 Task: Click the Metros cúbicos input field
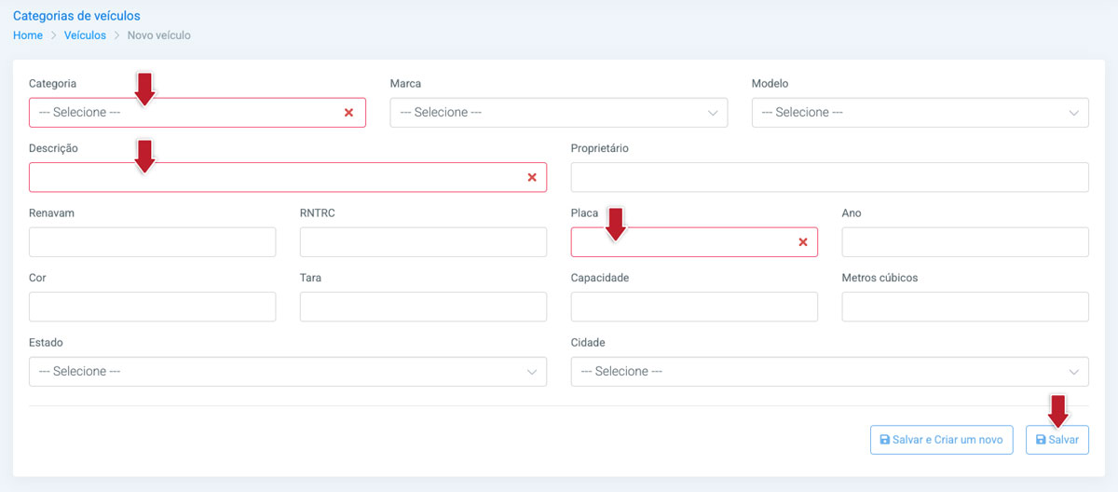coord(965,307)
